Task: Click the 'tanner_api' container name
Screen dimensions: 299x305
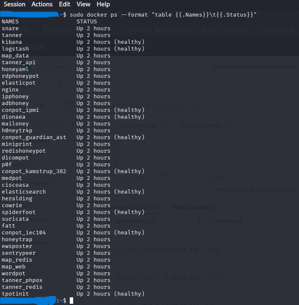Action: point(19,63)
